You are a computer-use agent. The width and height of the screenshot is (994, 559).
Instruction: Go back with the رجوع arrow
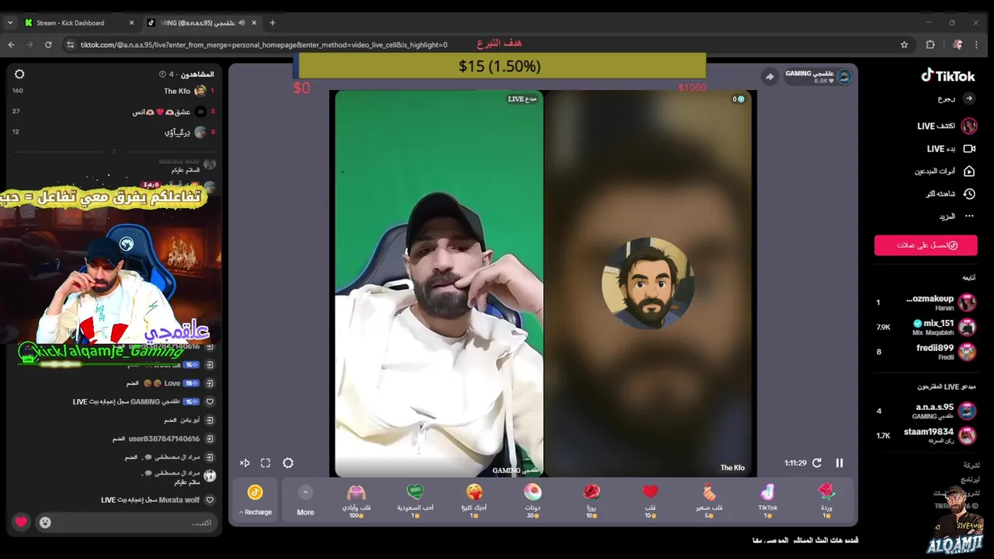click(x=968, y=99)
